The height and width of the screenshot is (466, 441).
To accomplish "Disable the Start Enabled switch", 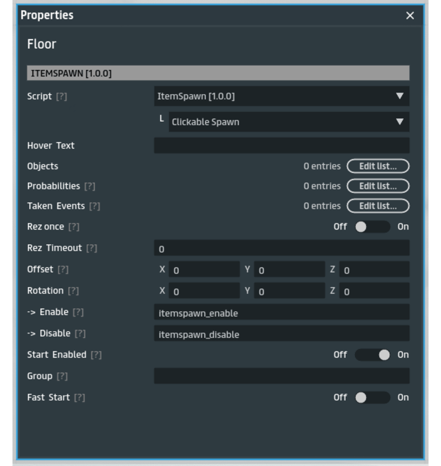I will pyautogui.click(x=372, y=355).
